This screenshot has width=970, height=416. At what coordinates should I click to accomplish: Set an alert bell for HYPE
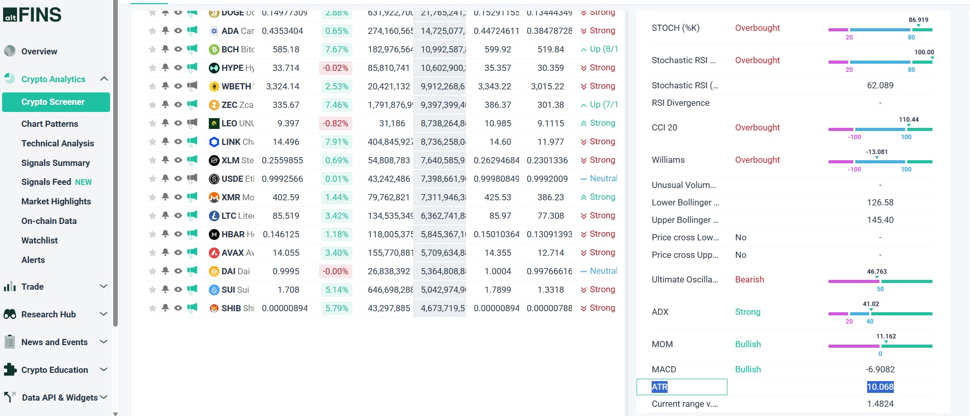point(165,67)
